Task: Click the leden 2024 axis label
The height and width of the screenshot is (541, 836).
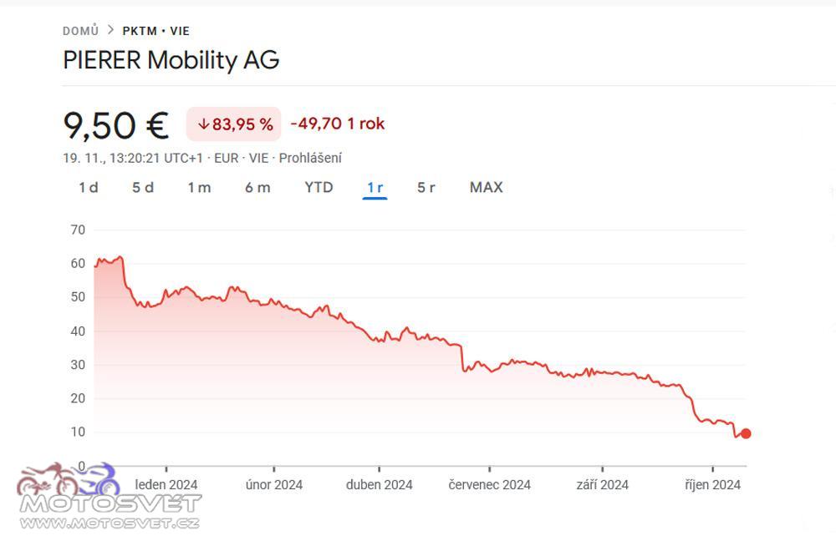Action: (166, 484)
